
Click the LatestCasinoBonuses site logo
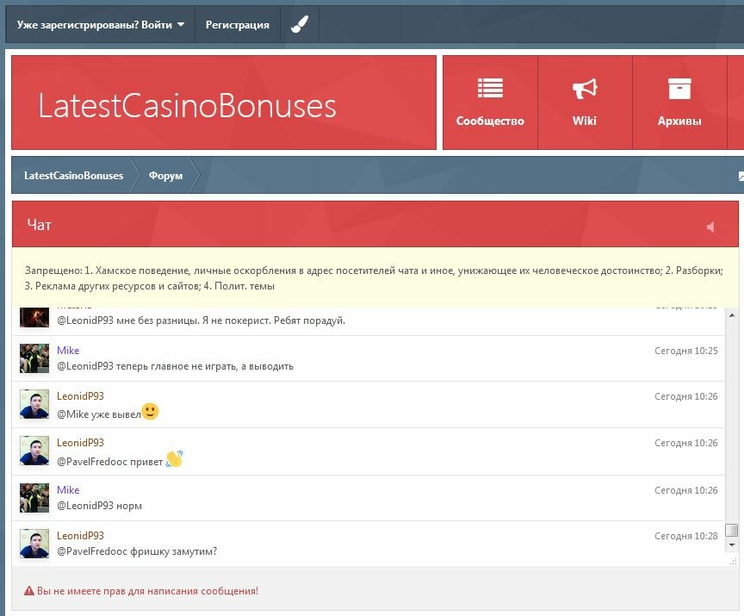click(x=187, y=105)
